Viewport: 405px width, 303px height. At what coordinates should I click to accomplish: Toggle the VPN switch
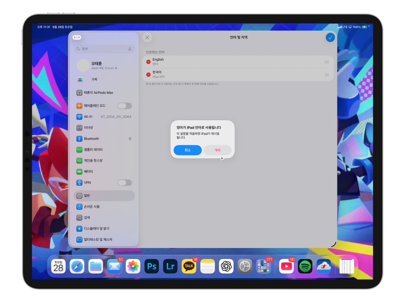125,183
